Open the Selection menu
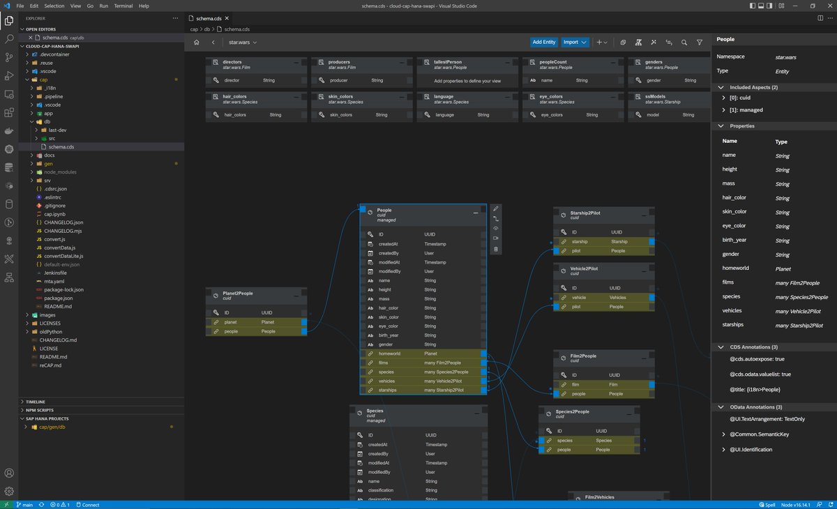837x509 pixels. coord(54,6)
